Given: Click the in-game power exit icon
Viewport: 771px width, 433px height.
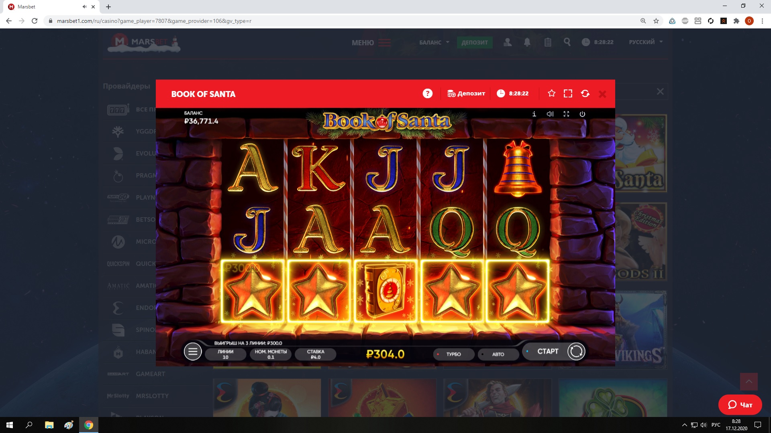Looking at the screenshot, I should [x=582, y=114].
